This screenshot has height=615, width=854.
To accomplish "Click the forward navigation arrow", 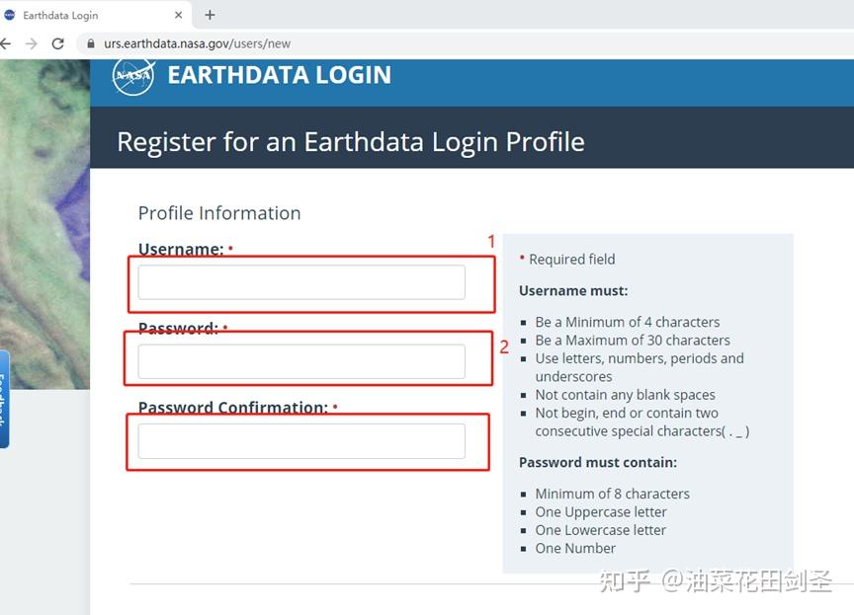I will pyautogui.click(x=32, y=43).
